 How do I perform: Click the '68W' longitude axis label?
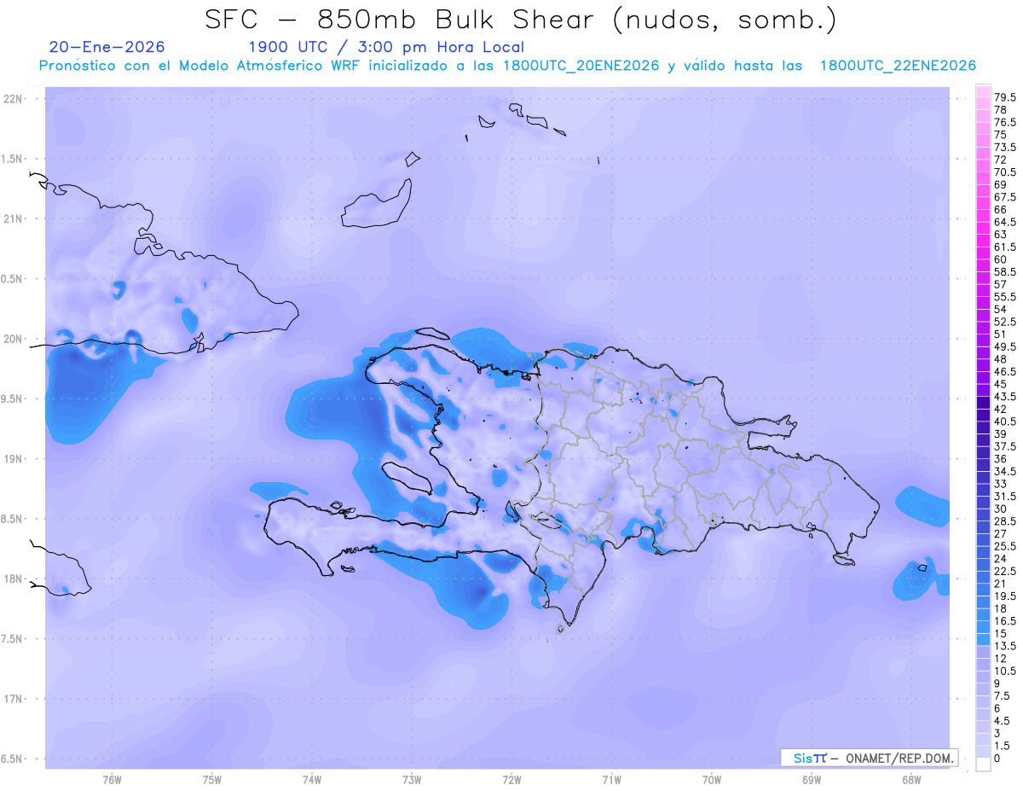911,780
